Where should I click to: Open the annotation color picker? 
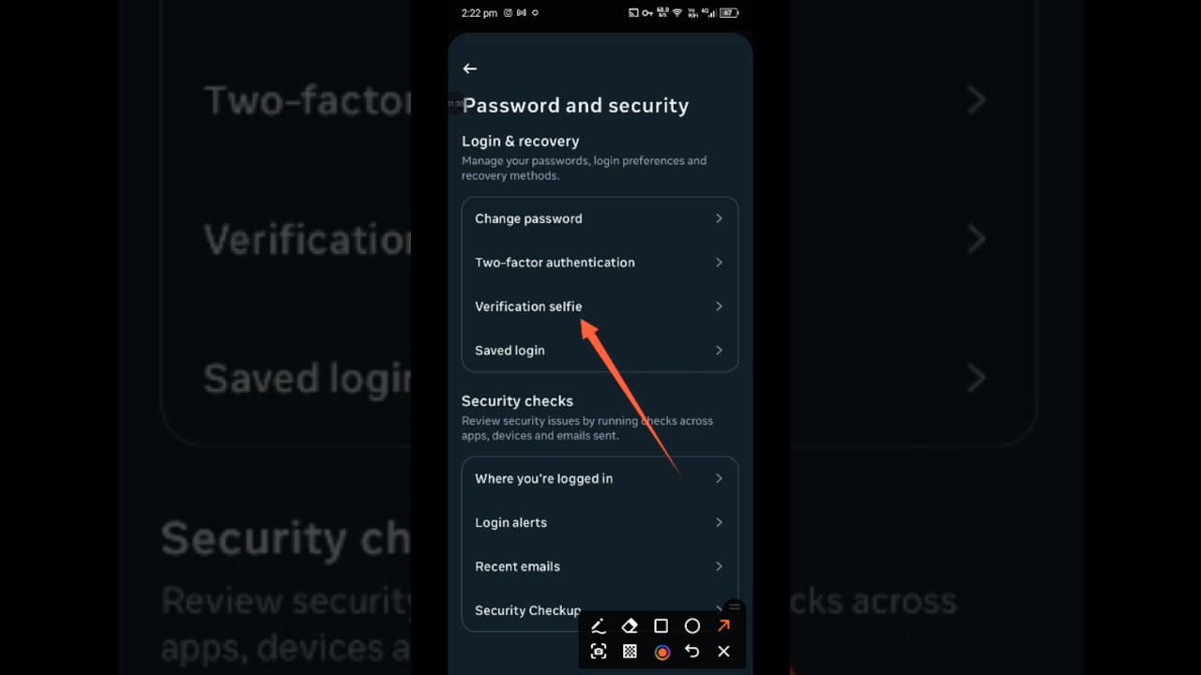pyautogui.click(x=661, y=652)
